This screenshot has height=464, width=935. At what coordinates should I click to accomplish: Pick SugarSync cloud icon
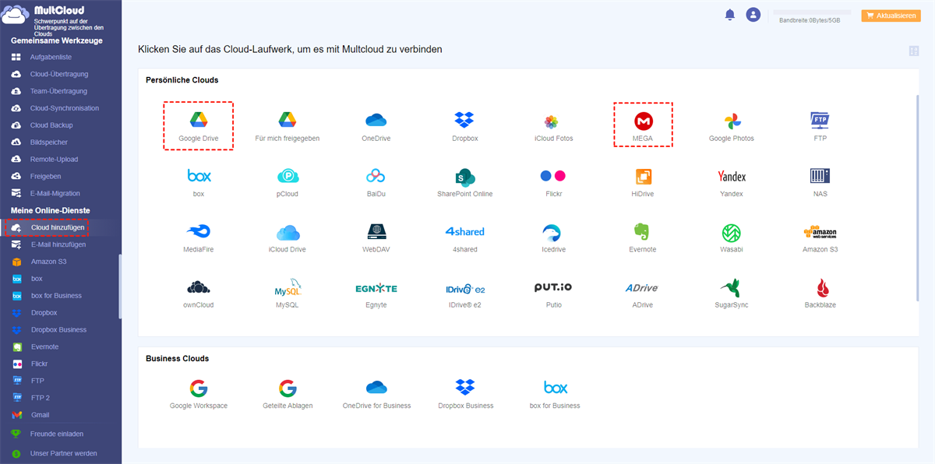(732, 287)
